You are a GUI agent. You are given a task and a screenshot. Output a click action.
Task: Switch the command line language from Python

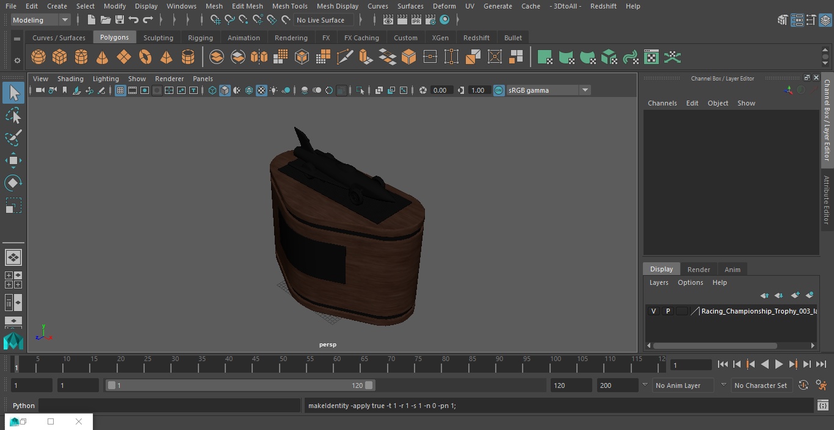pyautogui.click(x=24, y=406)
